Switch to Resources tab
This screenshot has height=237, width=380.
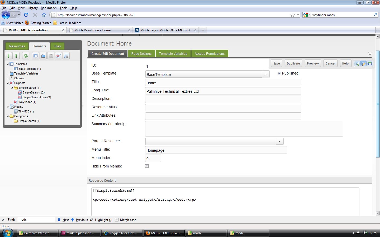click(17, 46)
